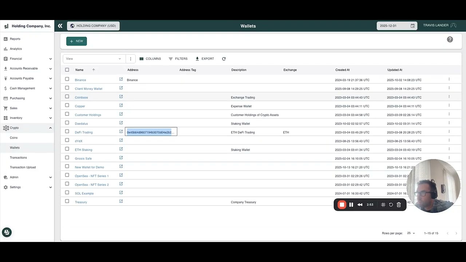Restart the recording with circular arrow icon
466x262 pixels.
pyautogui.click(x=391, y=205)
